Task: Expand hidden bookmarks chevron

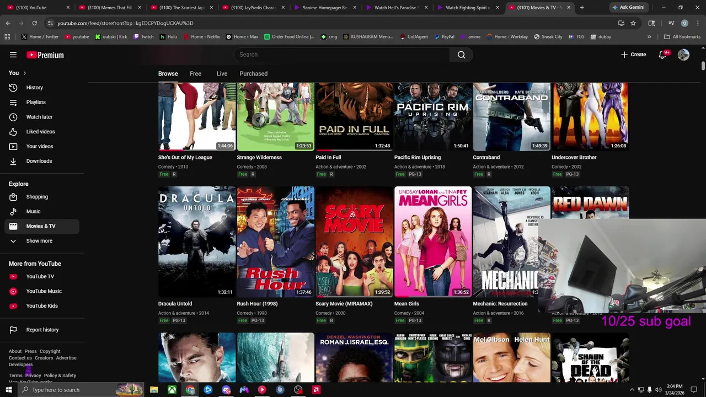Action: [x=649, y=36]
